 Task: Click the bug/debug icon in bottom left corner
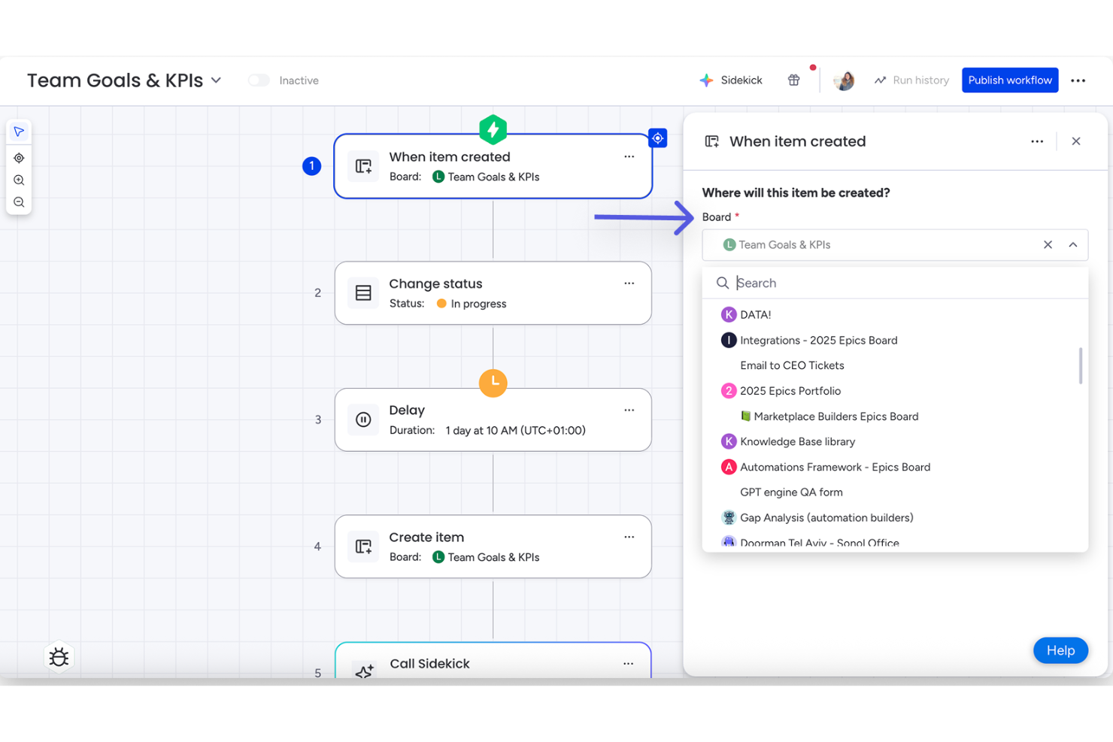59,657
